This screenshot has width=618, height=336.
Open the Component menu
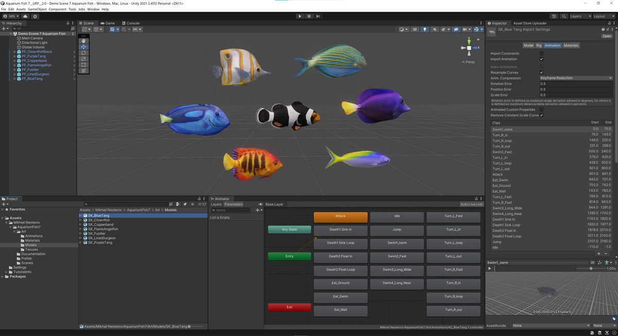[57, 9]
